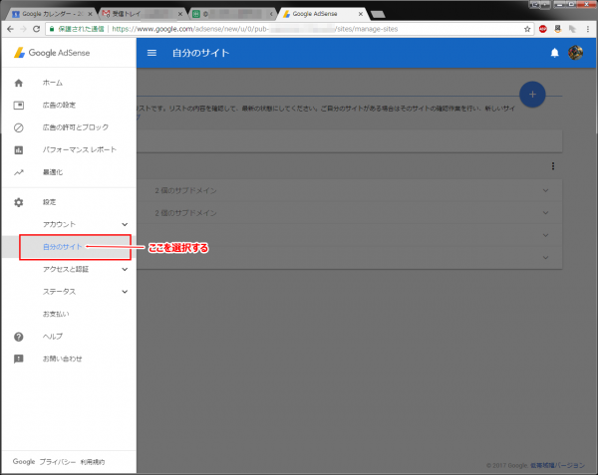Open the お支払い settings link
The height and width of the screenshot is (475, 598).
56,314
